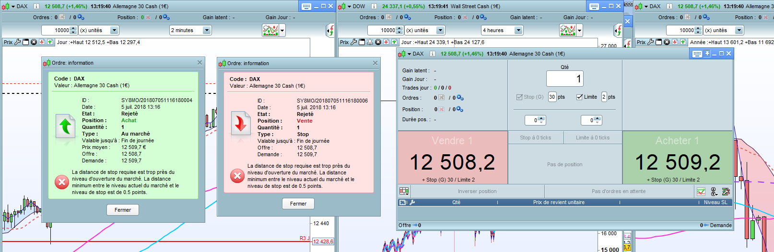Click the X close icon of the Achat order dialog

[199, 63]
